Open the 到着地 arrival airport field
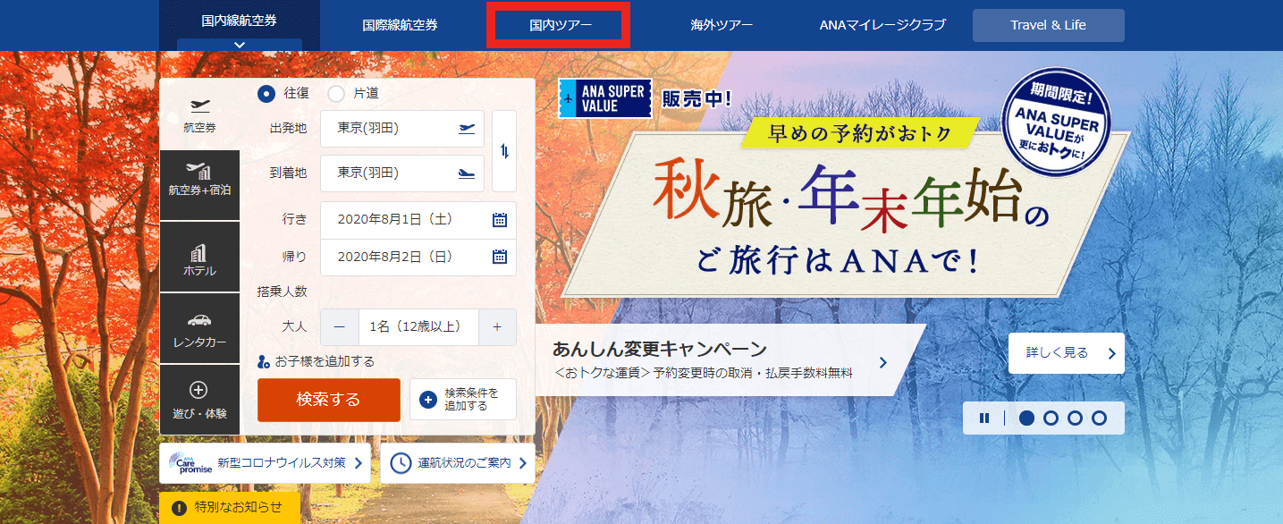The width and height of the screenshot is (1283, 524). [402, 173]
